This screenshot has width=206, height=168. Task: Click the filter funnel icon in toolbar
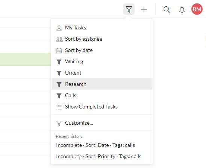pos(129,9)
